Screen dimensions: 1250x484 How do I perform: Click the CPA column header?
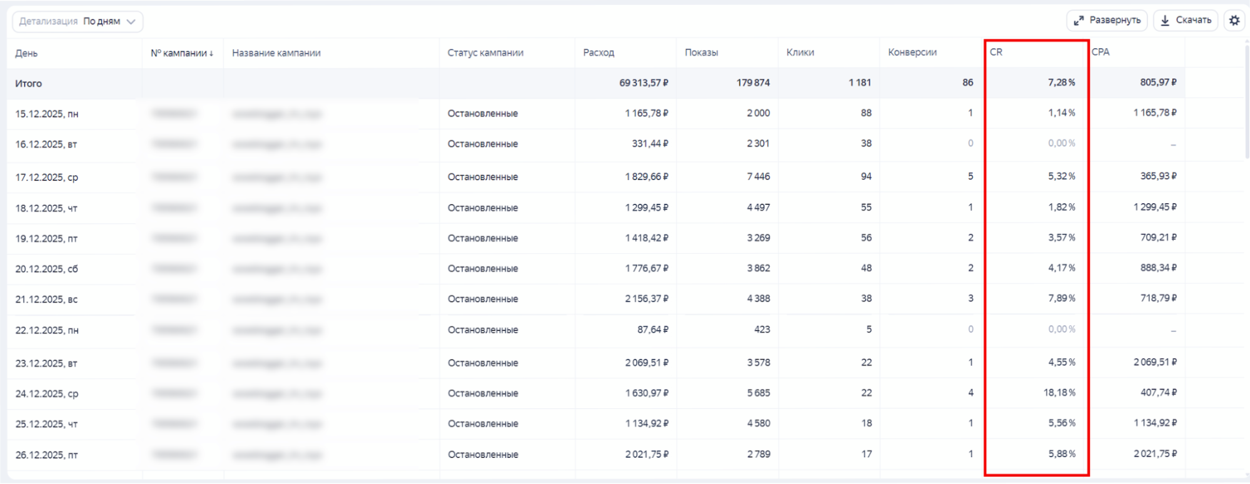point(1101,53)
